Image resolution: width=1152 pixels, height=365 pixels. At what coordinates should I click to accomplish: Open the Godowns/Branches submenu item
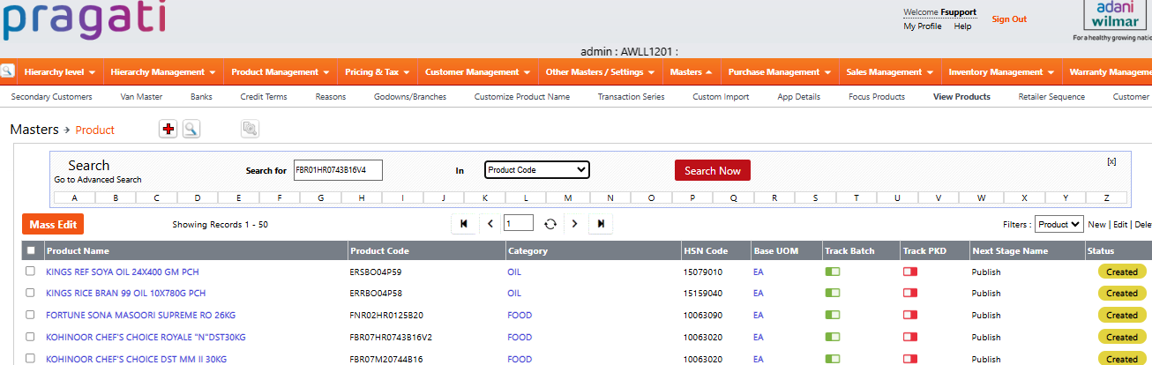point(410,97)
